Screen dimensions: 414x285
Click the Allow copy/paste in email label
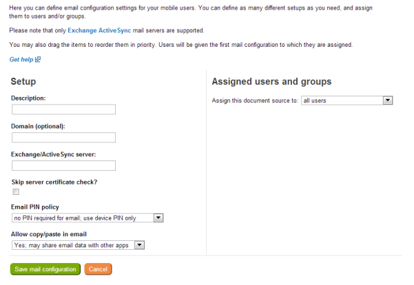pos(49,234)
